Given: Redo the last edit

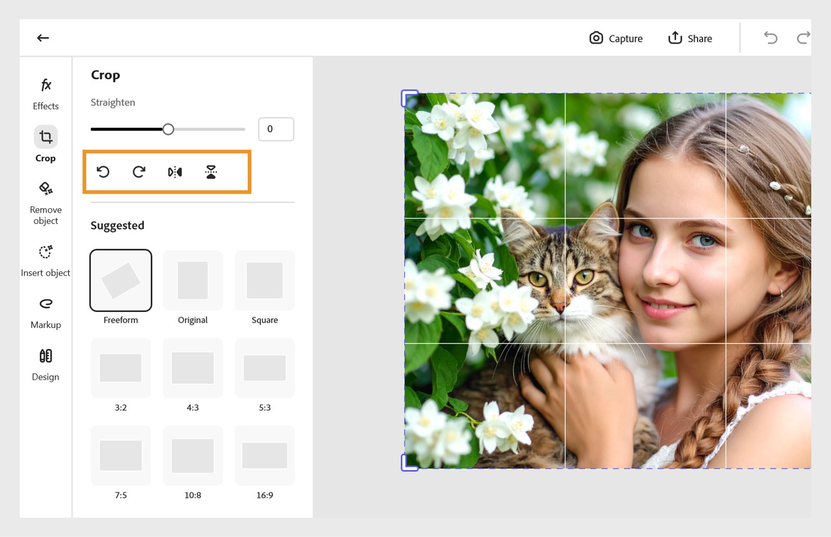Looking at the screenshot, I should click(x=802, y=37).
